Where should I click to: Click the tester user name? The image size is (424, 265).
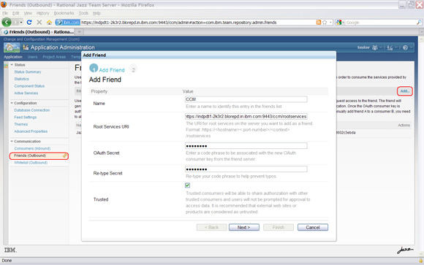coord(363,47)
